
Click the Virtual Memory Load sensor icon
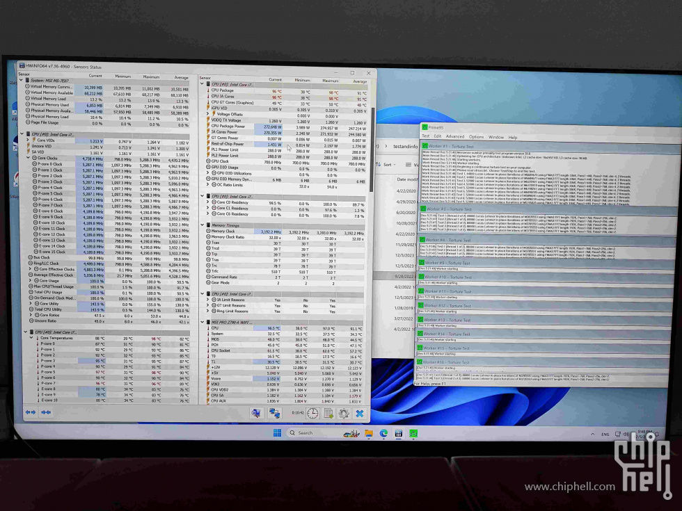27,98
